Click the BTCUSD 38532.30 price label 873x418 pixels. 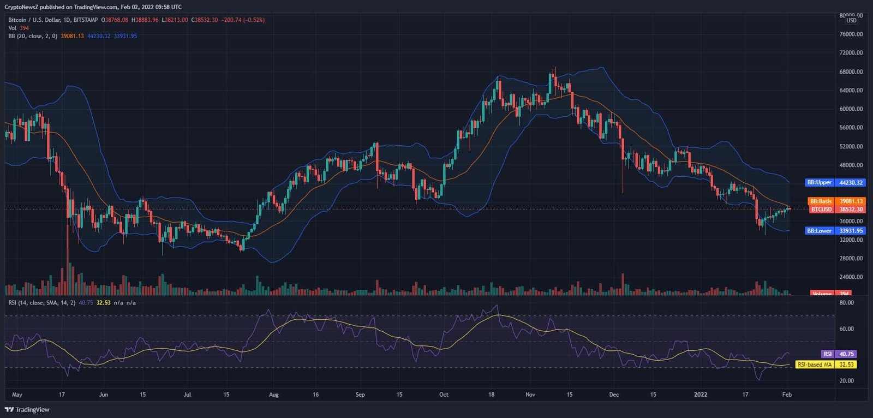point(836,210)
